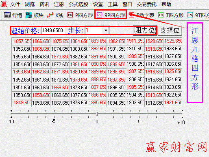Click cell 1857.65 in the grid
209x157 pixels.
(x=22, y=41)
